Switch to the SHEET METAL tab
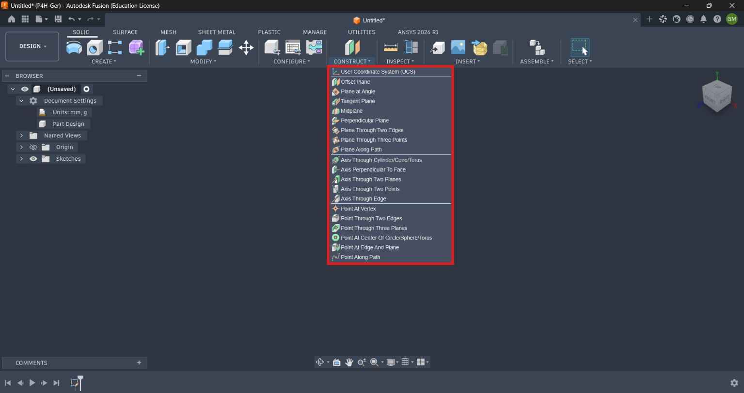This screenshot has width=744, height=393. 217,32
